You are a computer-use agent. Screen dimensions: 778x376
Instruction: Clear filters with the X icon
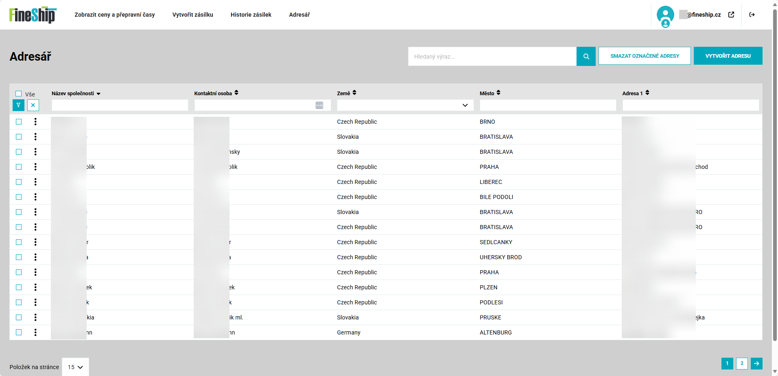pyautogui.click(x=33, y=105)
